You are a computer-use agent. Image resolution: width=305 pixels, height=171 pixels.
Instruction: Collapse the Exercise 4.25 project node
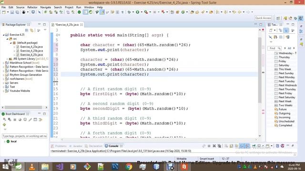(3, 35)
